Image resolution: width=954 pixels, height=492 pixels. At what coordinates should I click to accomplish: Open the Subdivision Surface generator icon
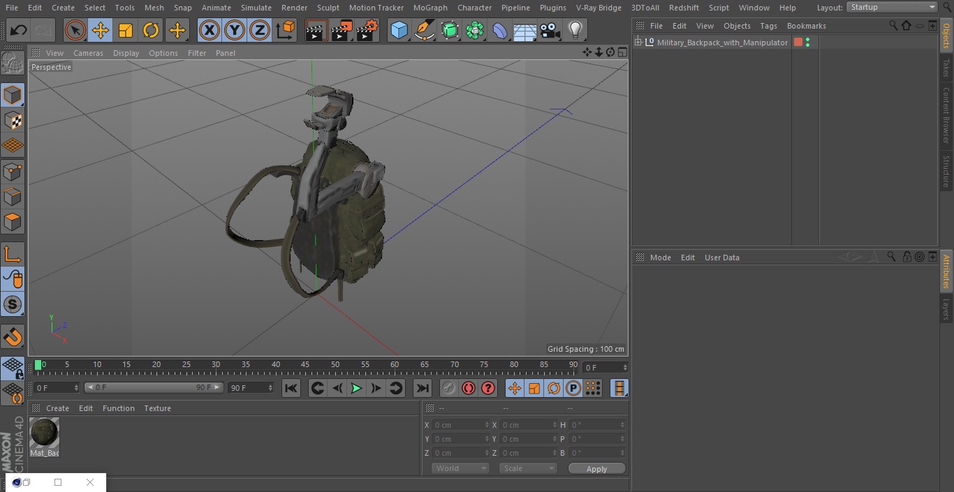(x=450, y=30)
